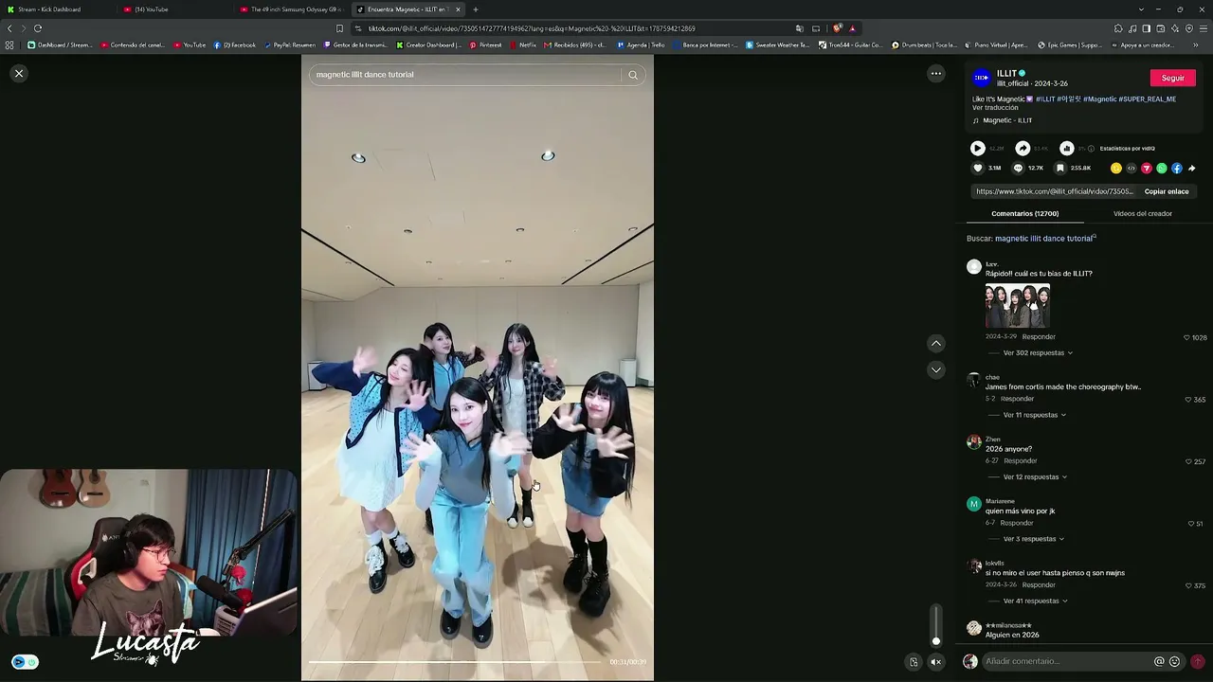Viewport: 1213px width, 682px height.
Task: Close the TikTok video viewer
Action: (19, 73)
